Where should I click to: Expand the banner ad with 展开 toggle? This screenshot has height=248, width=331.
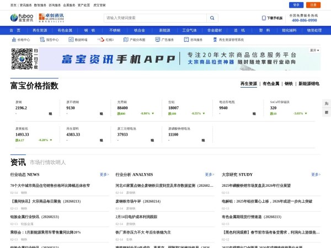(x=314, y=50)
